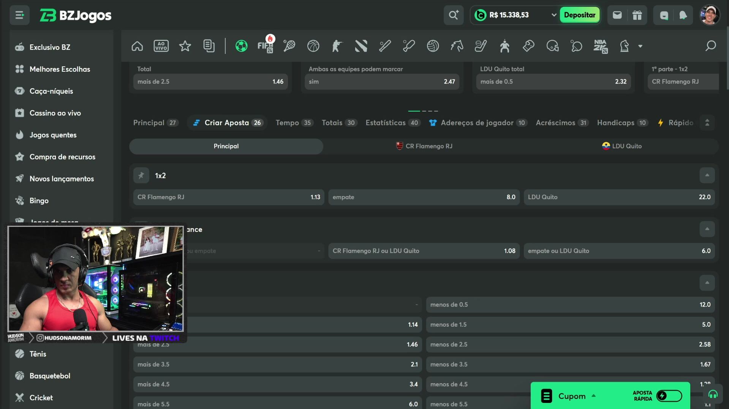729x409 pixels.
Task: Open the notifications bell
Action: tap(683, 15)
